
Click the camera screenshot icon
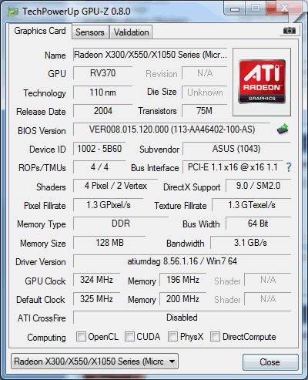[x=290, y=31]
